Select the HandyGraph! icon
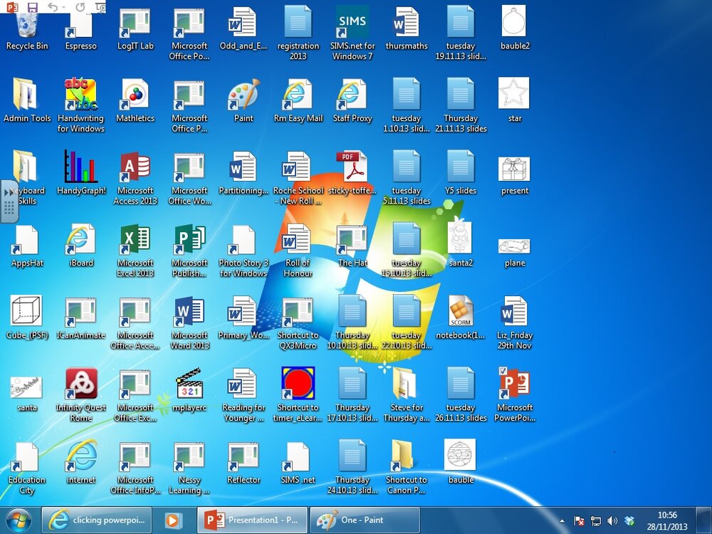Viewport: 712px width, 534px height. [80, 166]
